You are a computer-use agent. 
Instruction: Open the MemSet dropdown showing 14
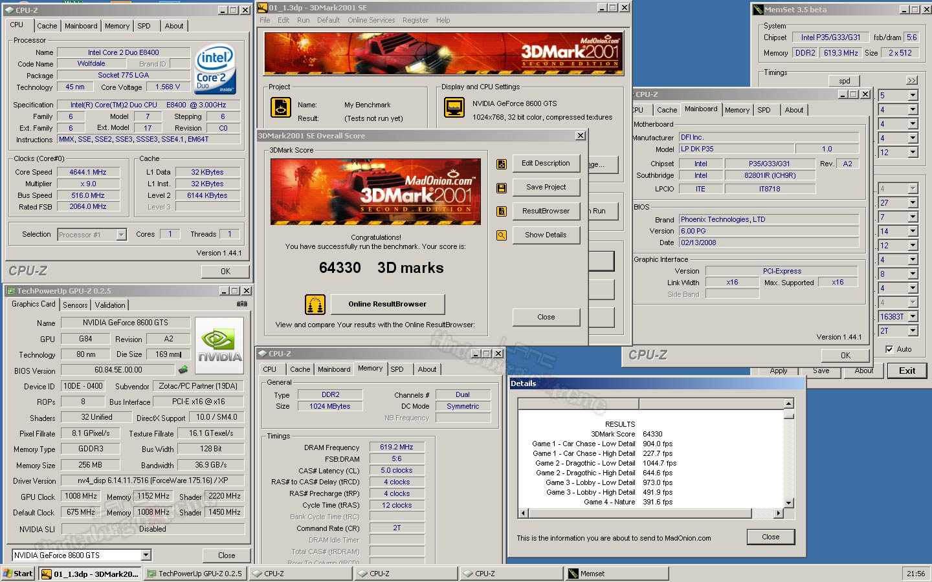[913, 231]
